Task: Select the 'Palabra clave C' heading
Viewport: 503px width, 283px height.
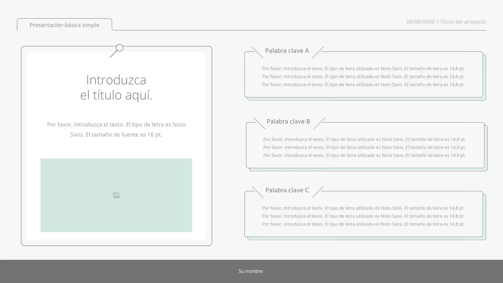Action: tap(287, 190)
